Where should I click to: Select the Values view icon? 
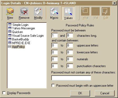(x=68, y=12)
